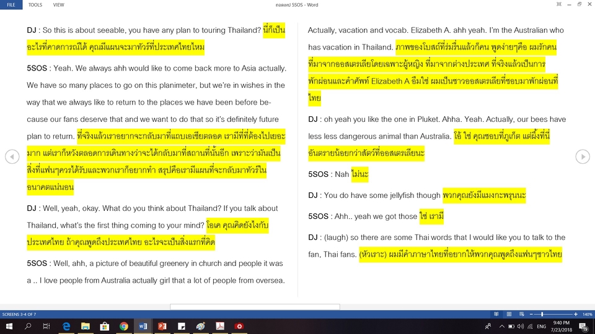Image resolution: width=595 pixels, height=334 pixels.
Task: Click "Nah" reply by 5SOS
Action: (x=342, y=174)
